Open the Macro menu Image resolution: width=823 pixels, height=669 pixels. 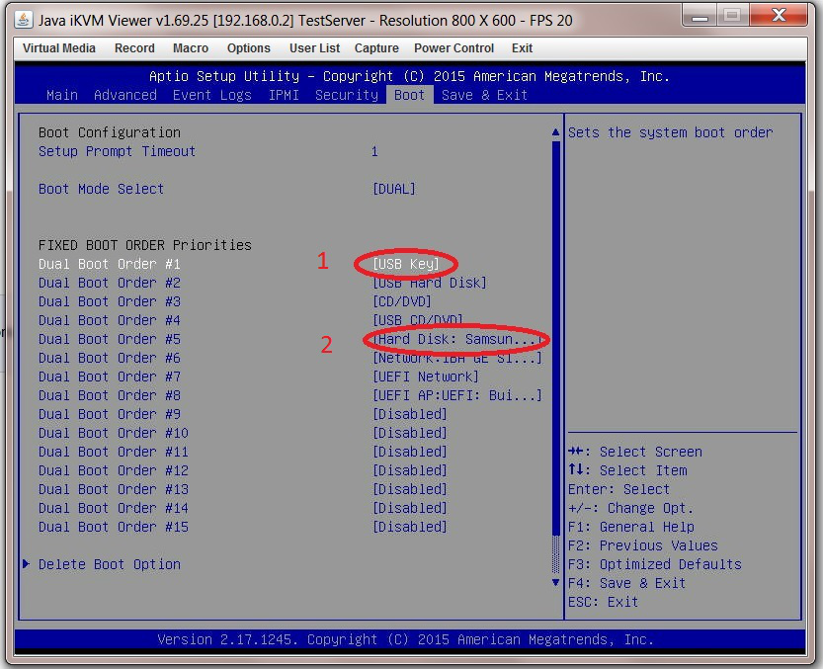pos(190,47)
